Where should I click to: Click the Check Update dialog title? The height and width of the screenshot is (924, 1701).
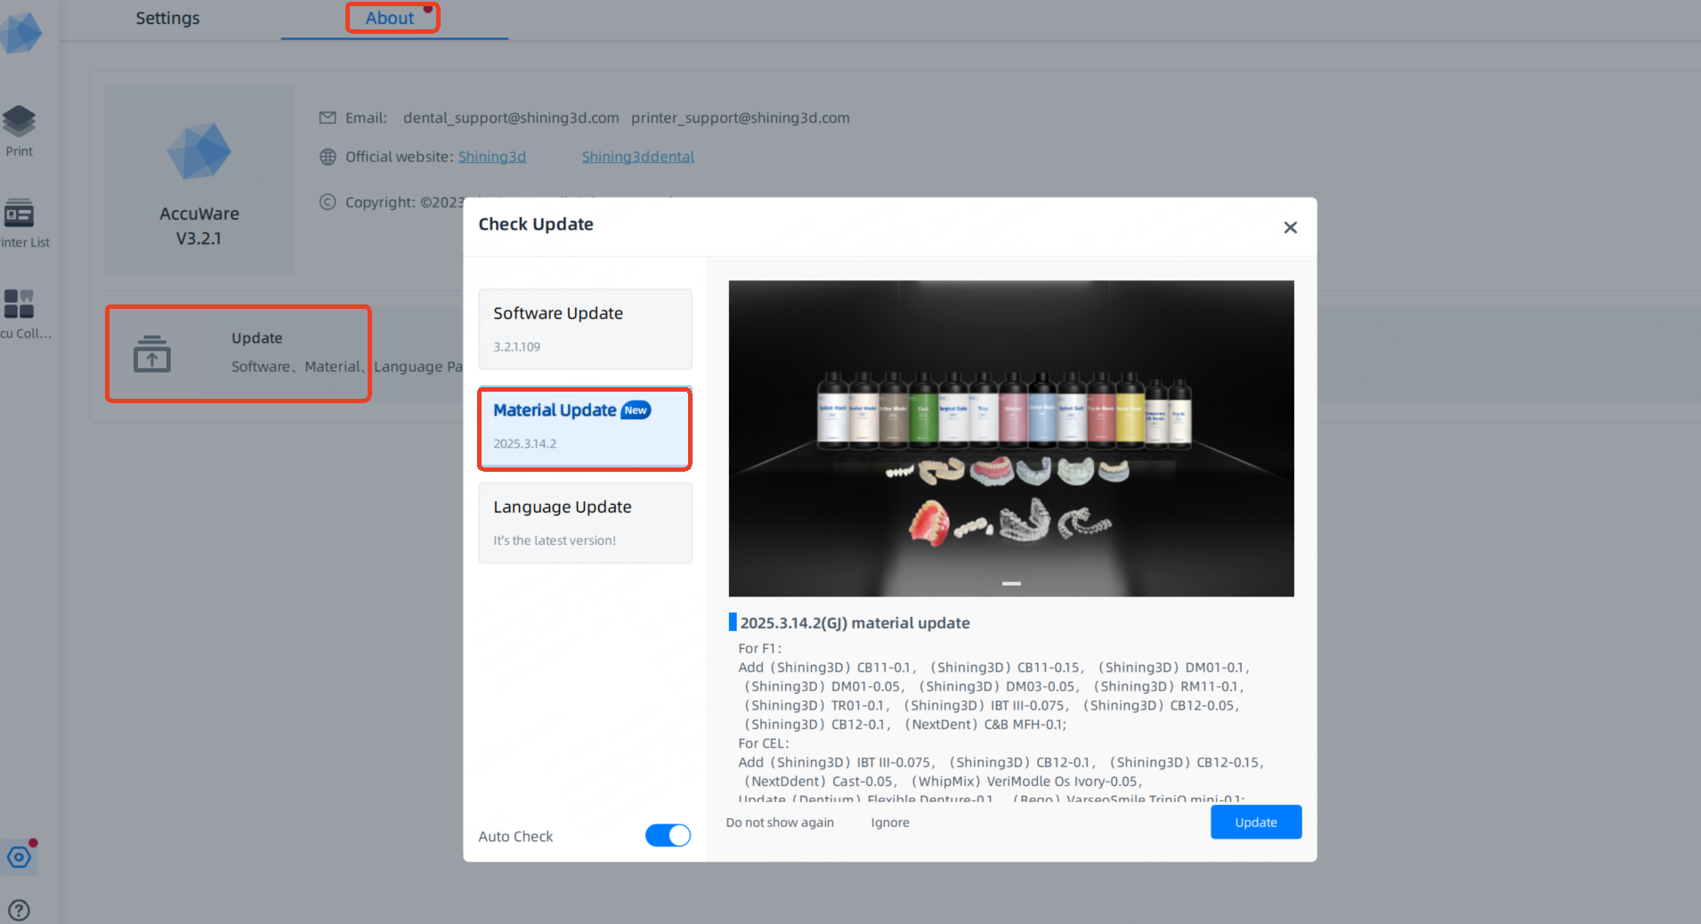tap(536, 224)
